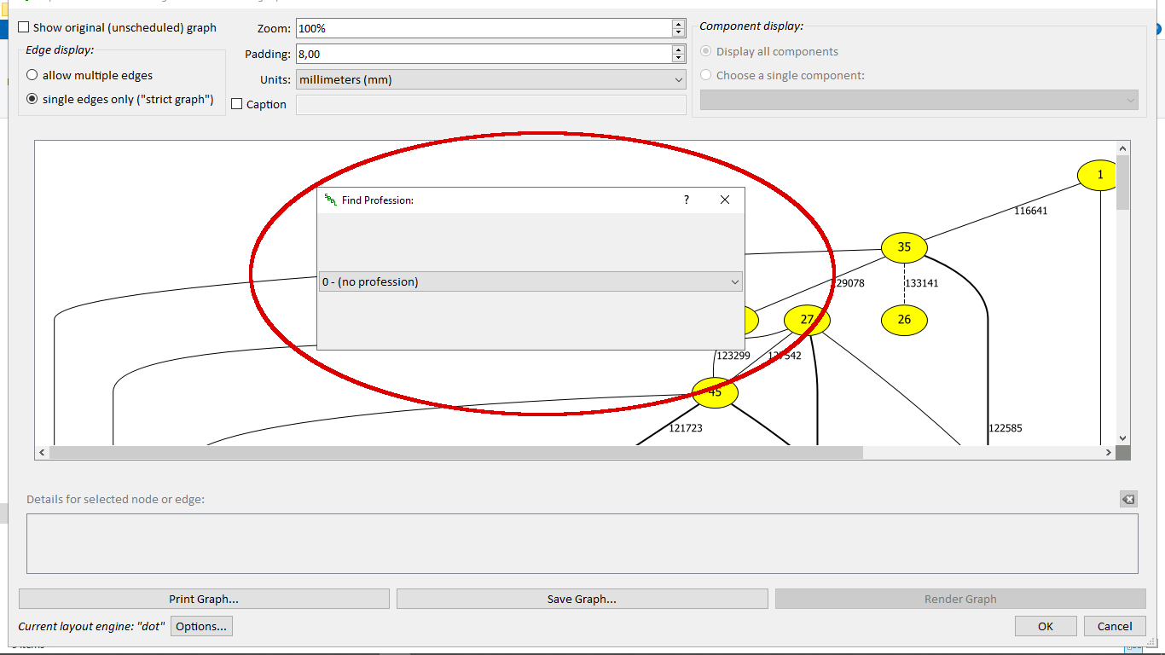Click up arrow to increase Zoom value
The height and width of the screenshot is (655, 1165).
(678, 23)
